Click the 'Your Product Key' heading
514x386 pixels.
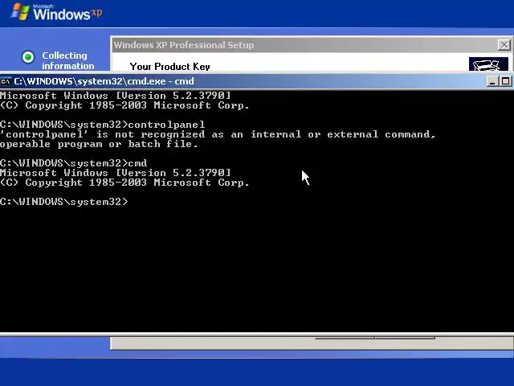(x=169, y=67)
